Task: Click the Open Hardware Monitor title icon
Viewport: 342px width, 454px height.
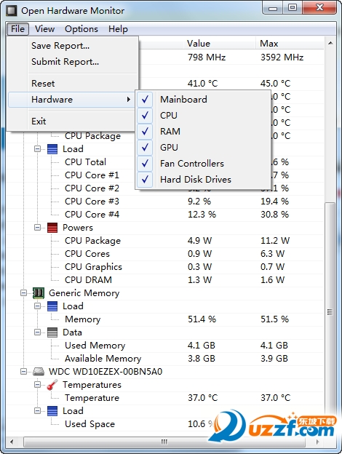Action: click(x=12, y=11)
